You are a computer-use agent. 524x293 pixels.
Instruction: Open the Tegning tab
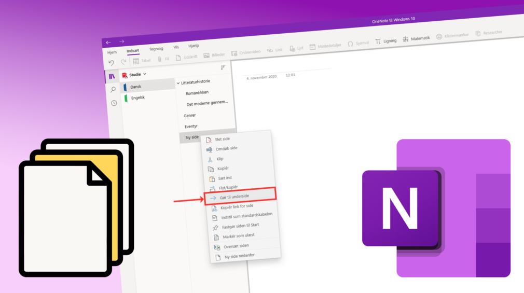pyautogui.click(x=156, y=49)
